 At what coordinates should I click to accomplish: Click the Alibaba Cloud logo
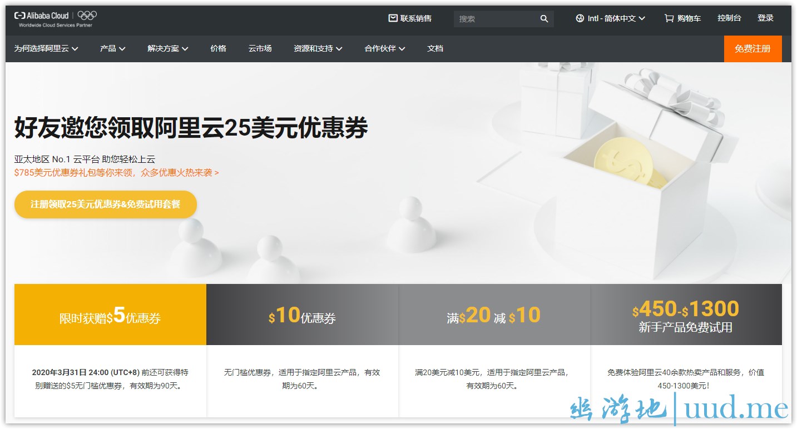(42, 16)
